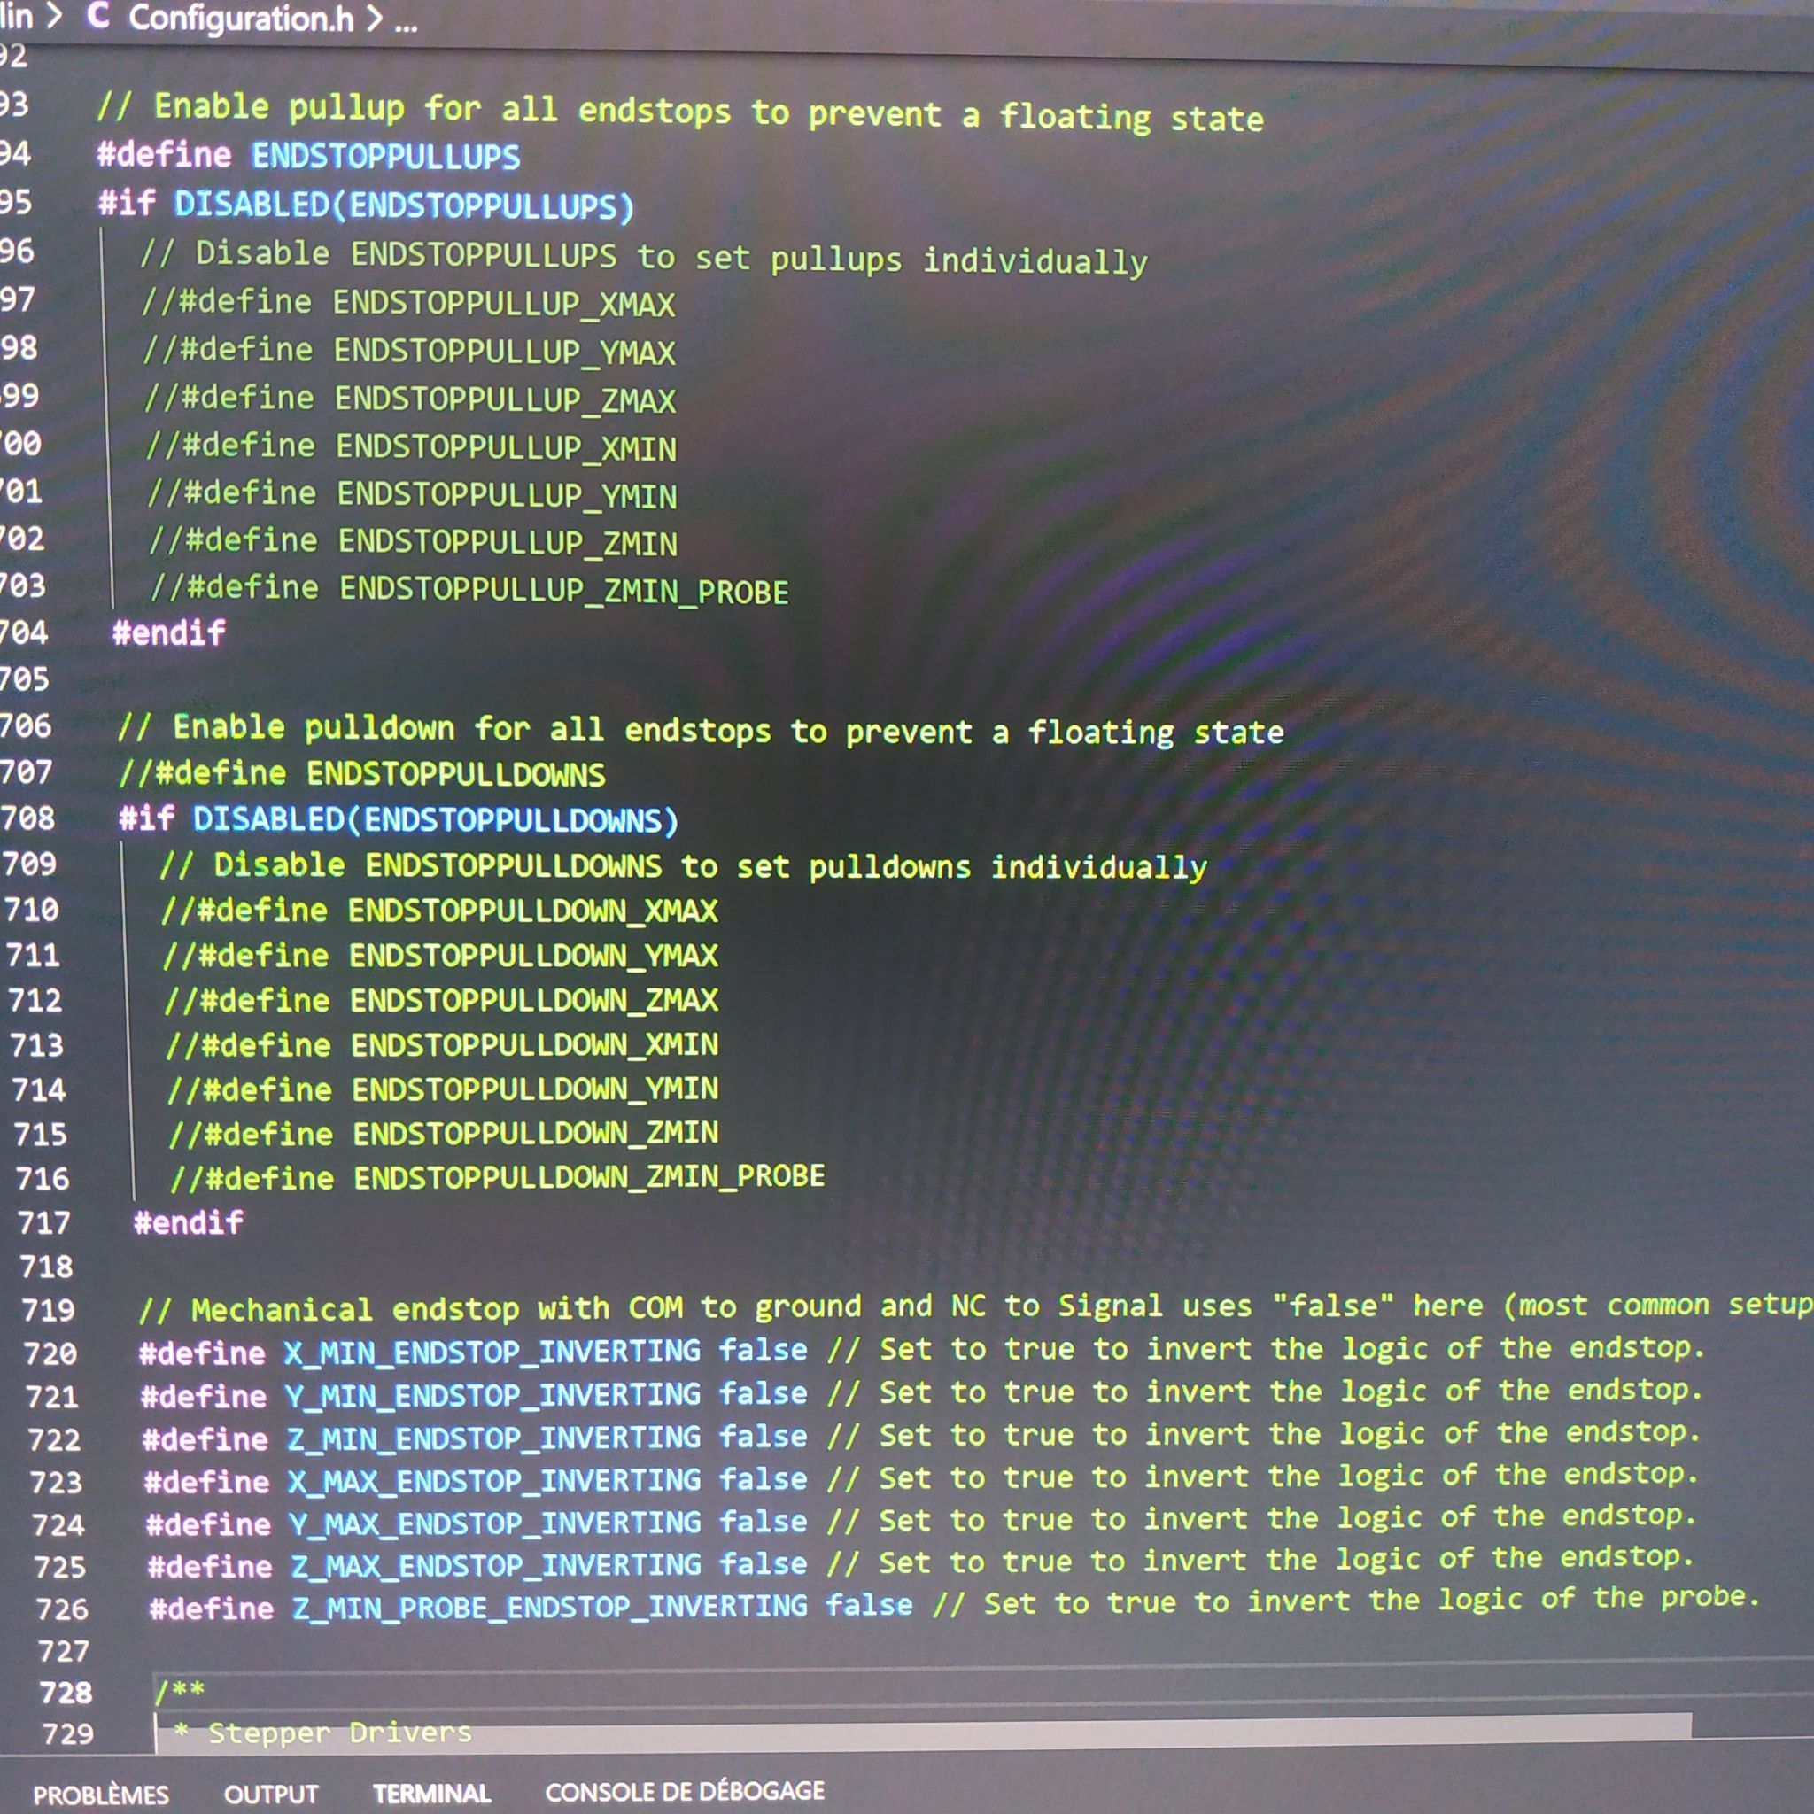Place the cursor on the commented ENDSTOPPULLDOWNS define
Screen dimensions: 1814x1814
tap(362, 773)
